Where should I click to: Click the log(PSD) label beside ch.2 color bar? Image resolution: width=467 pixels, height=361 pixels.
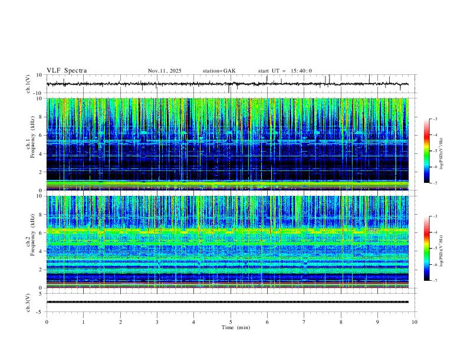442,251
